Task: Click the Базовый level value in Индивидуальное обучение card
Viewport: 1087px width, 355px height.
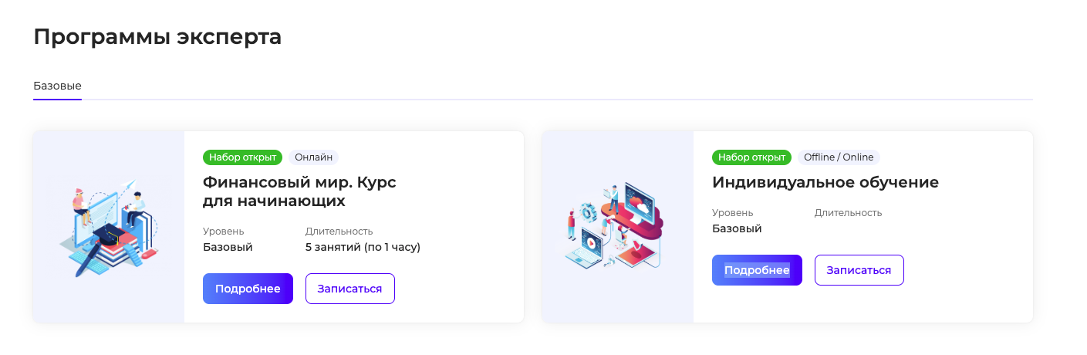Action: (737, 228)
